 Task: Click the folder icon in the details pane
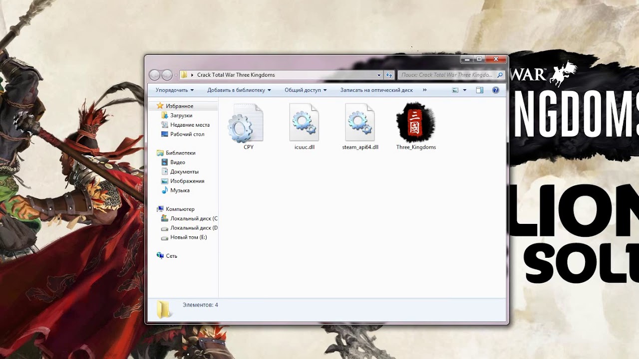point(164,310)
